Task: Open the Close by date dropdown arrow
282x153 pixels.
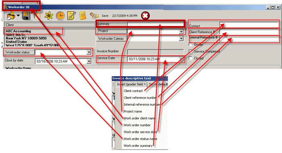Action: (x=89, y=61)
